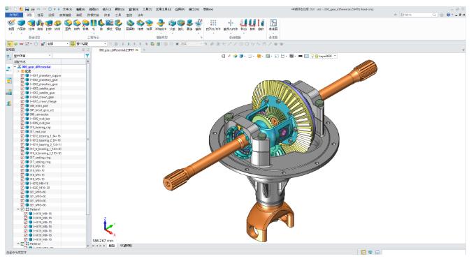Click the save disk icon in quick toolbar
476x261 pixels.
click(x=27, y=9)
